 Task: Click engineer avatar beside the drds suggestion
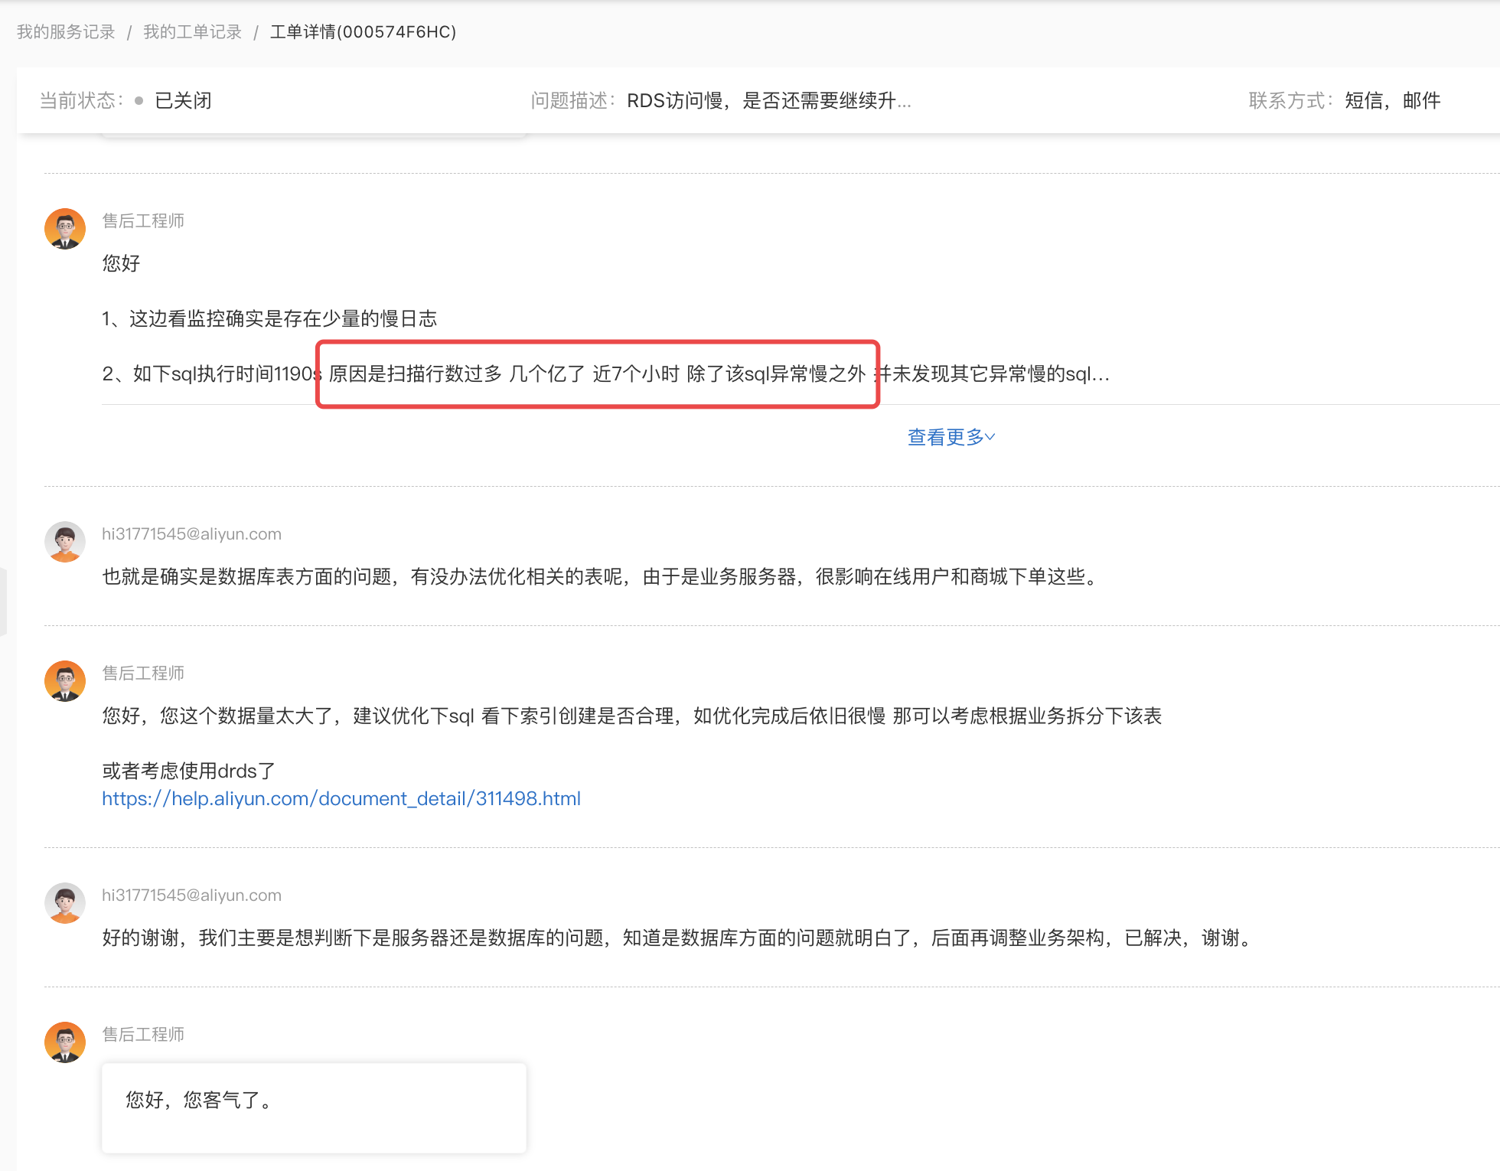[x=65, y=680]
